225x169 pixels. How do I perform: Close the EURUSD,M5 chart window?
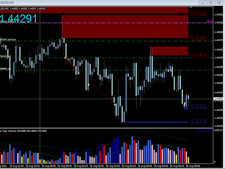[219, 3]
